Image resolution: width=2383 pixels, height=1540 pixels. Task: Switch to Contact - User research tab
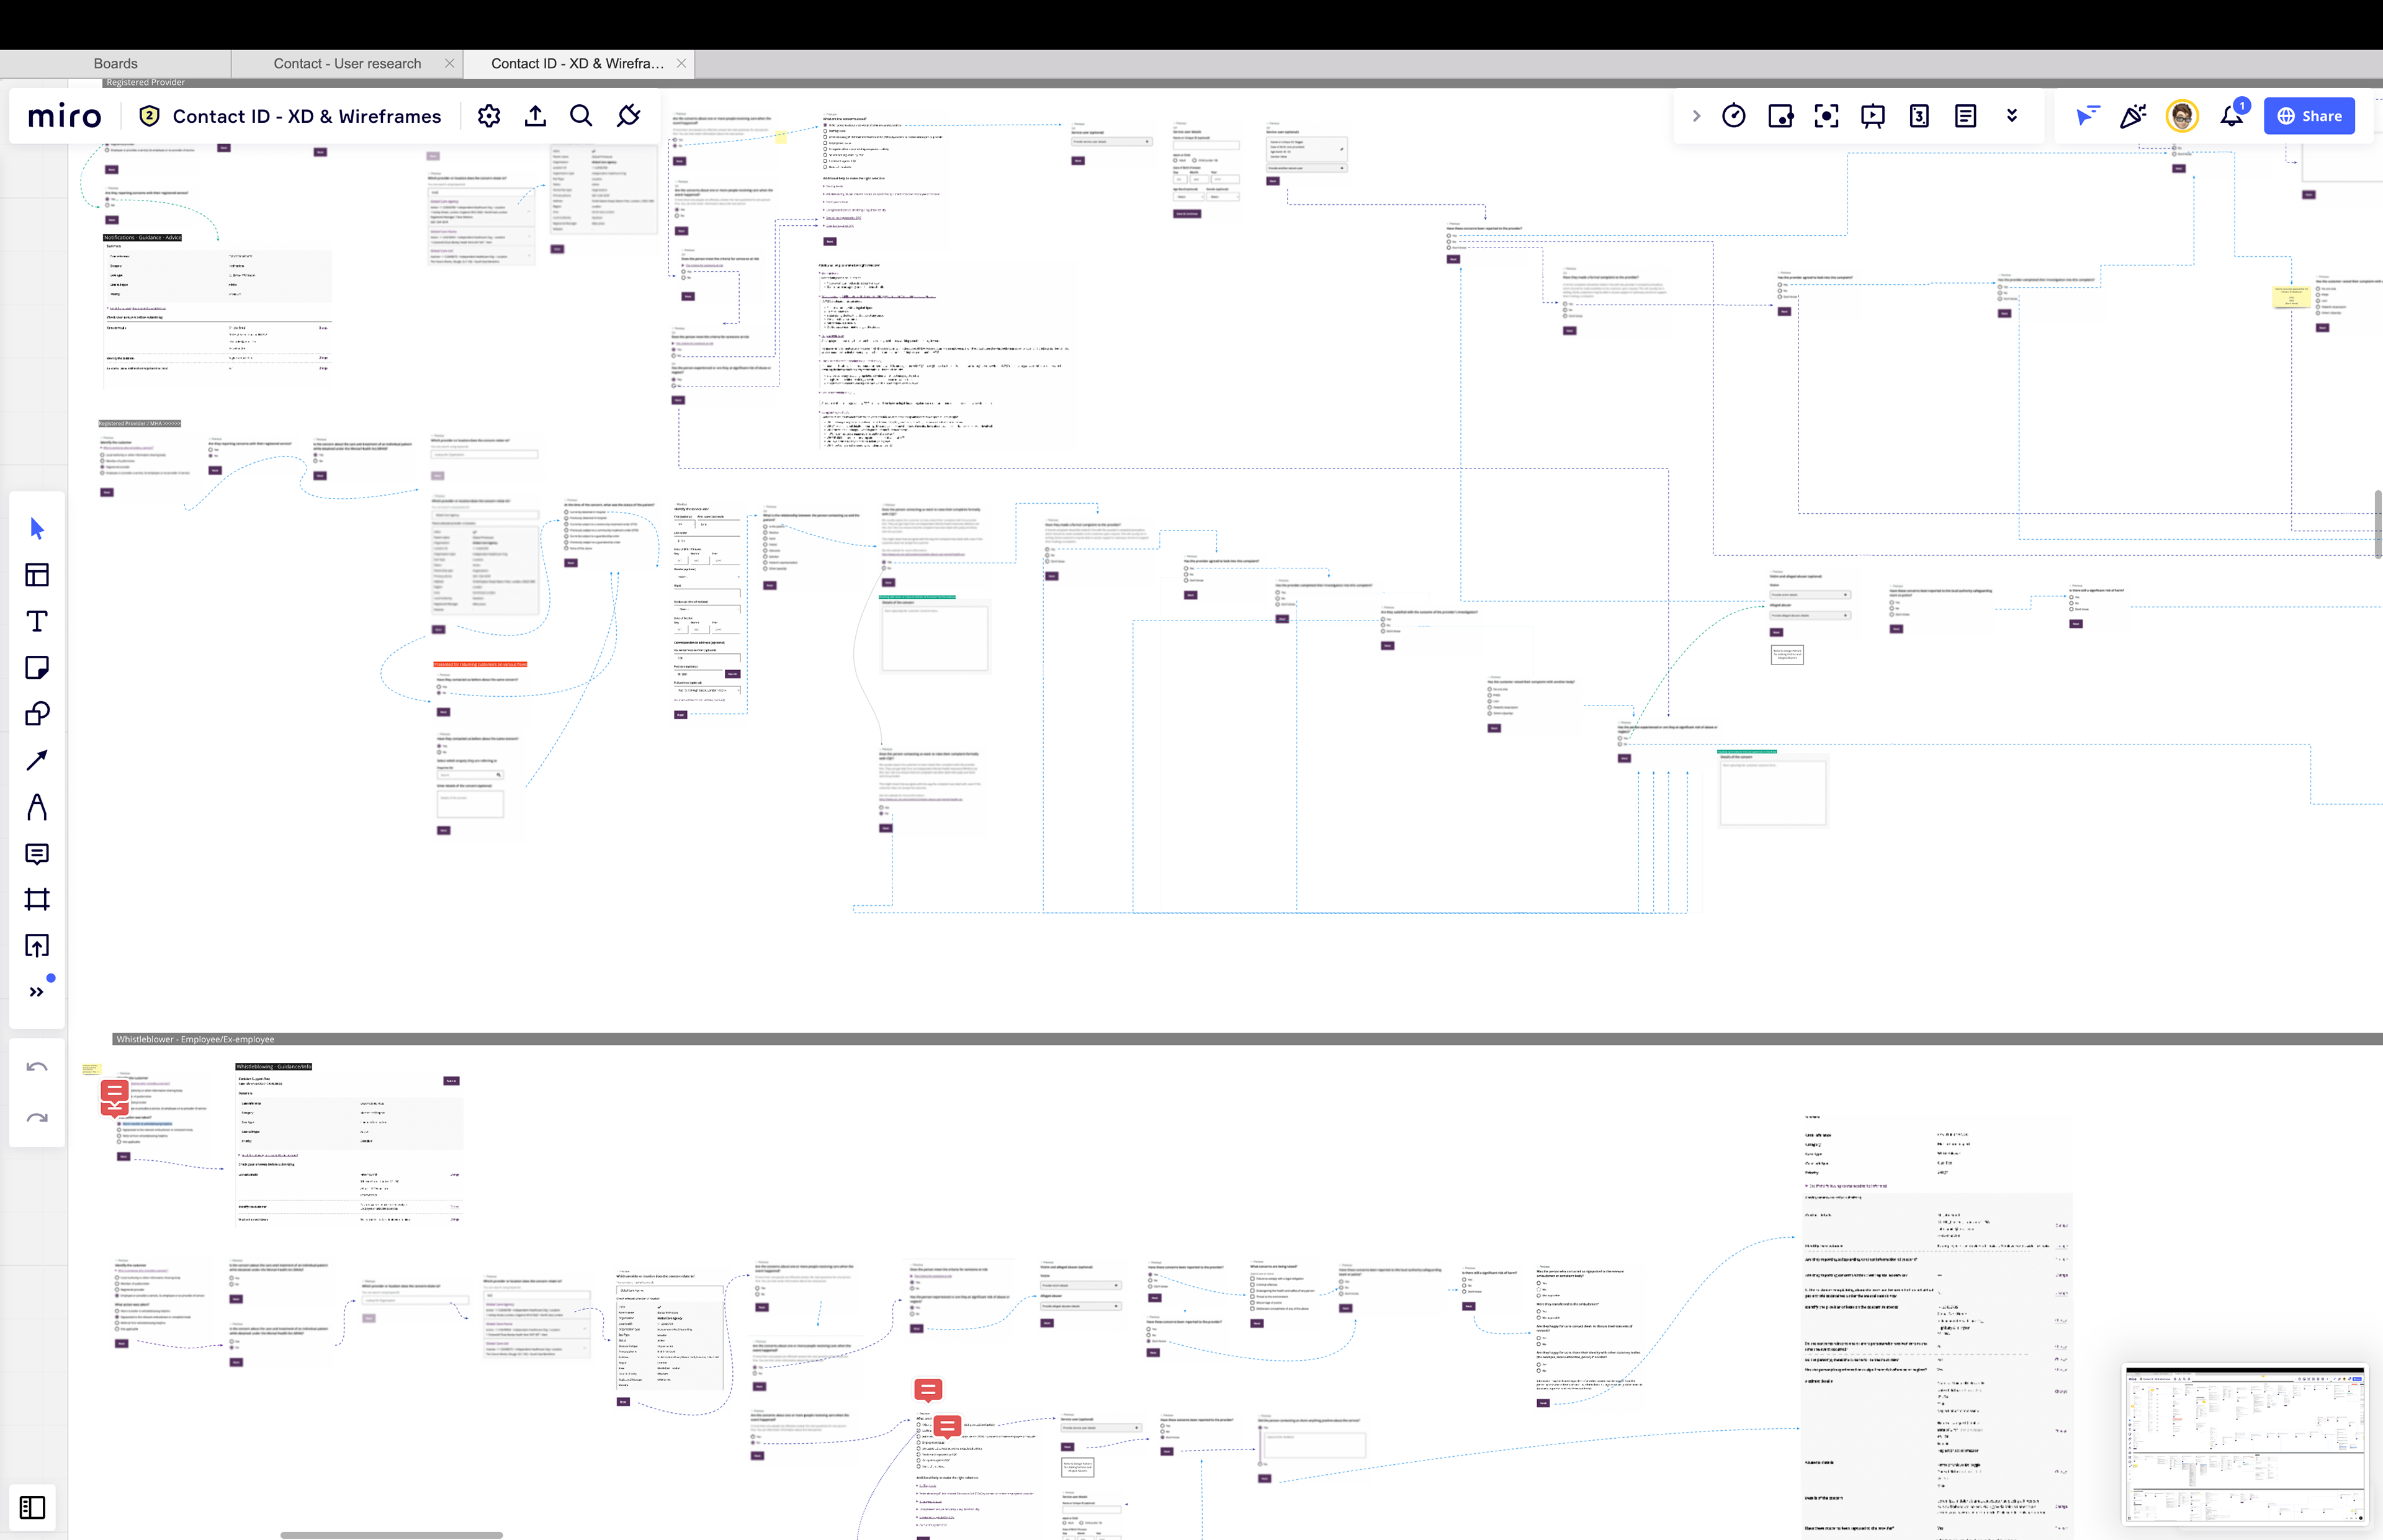[x=347, y=63]
